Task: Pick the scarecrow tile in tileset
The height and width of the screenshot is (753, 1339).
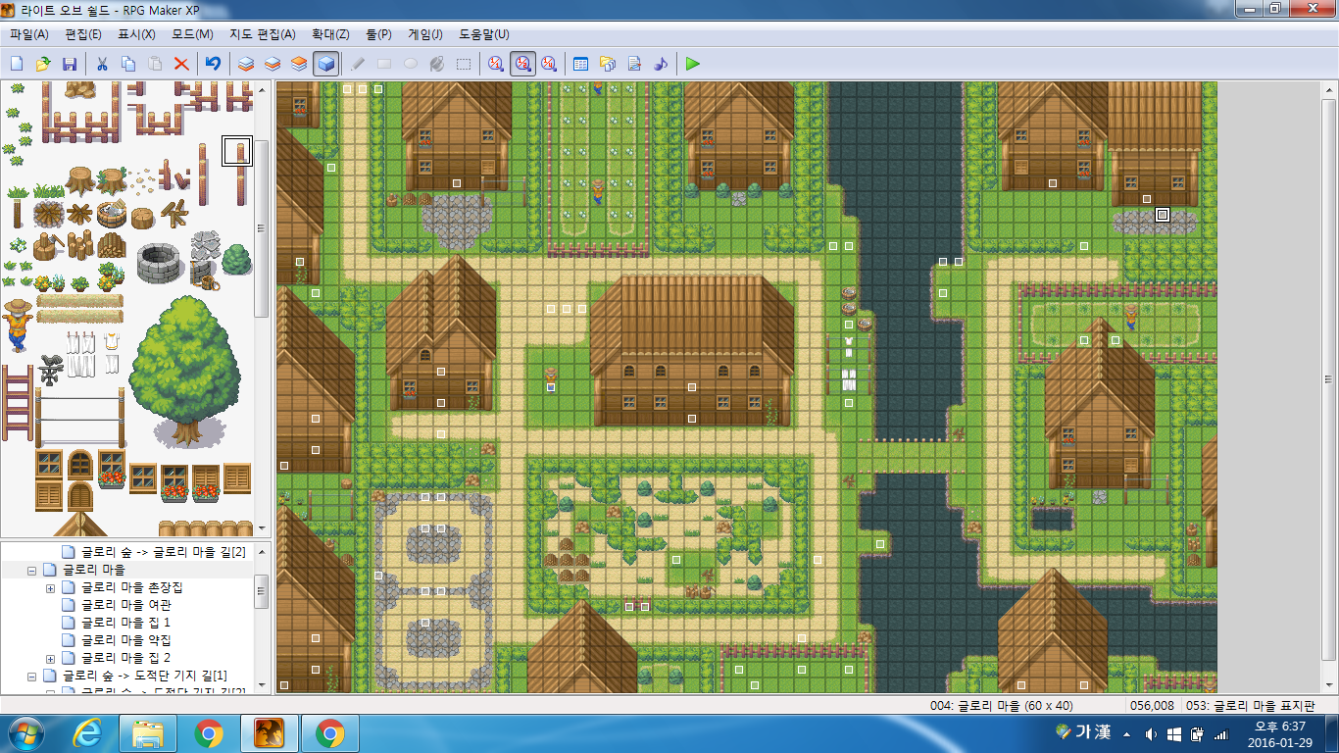Action: click(17, 326)
